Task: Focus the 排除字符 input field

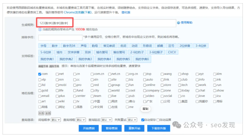Action: (60, 38)
